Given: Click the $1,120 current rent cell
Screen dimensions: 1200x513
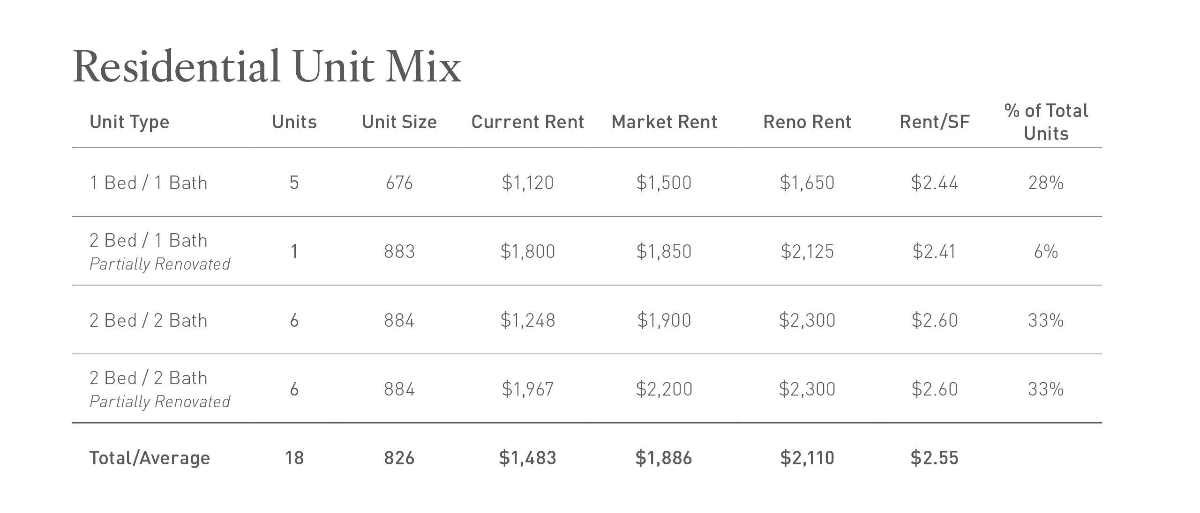Looking at the screenshot, I should 528,183.
